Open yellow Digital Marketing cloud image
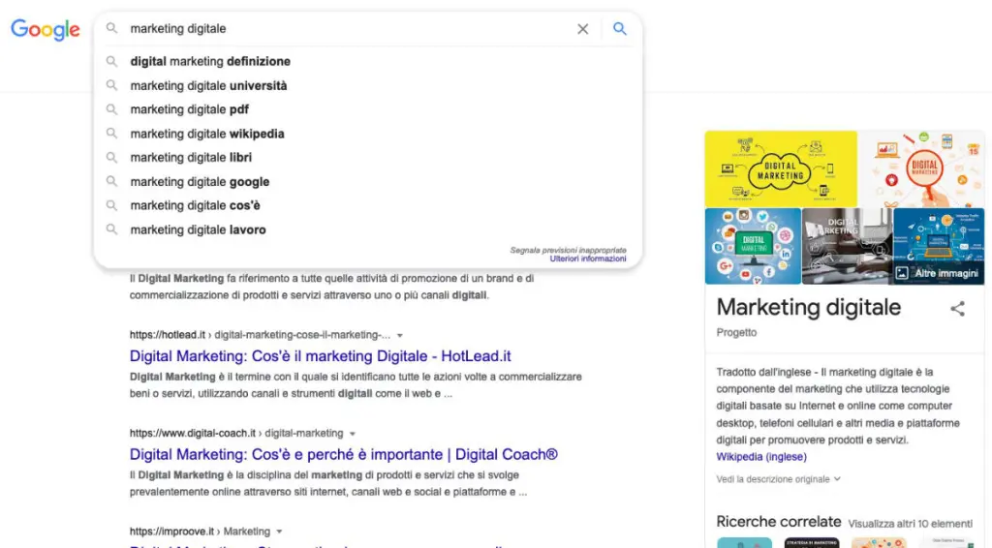This screenshot has height=548, width=992. (781, 168)
